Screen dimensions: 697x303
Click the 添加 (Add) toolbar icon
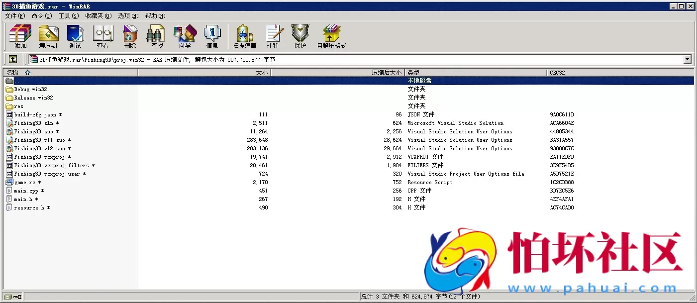point(19,36)
